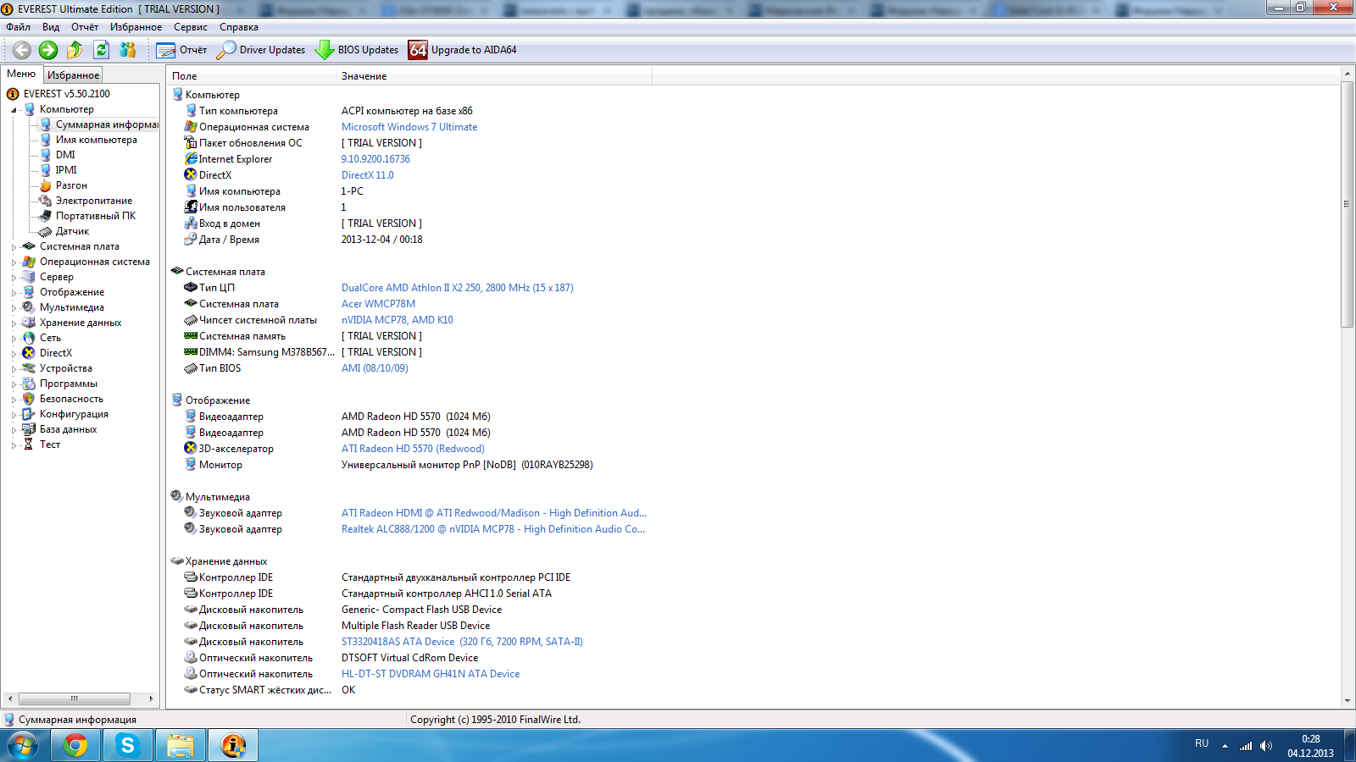Select EVEREST v5.50.2100 root node
This screenshot has width=1356, height=762.
pos(66,94)
